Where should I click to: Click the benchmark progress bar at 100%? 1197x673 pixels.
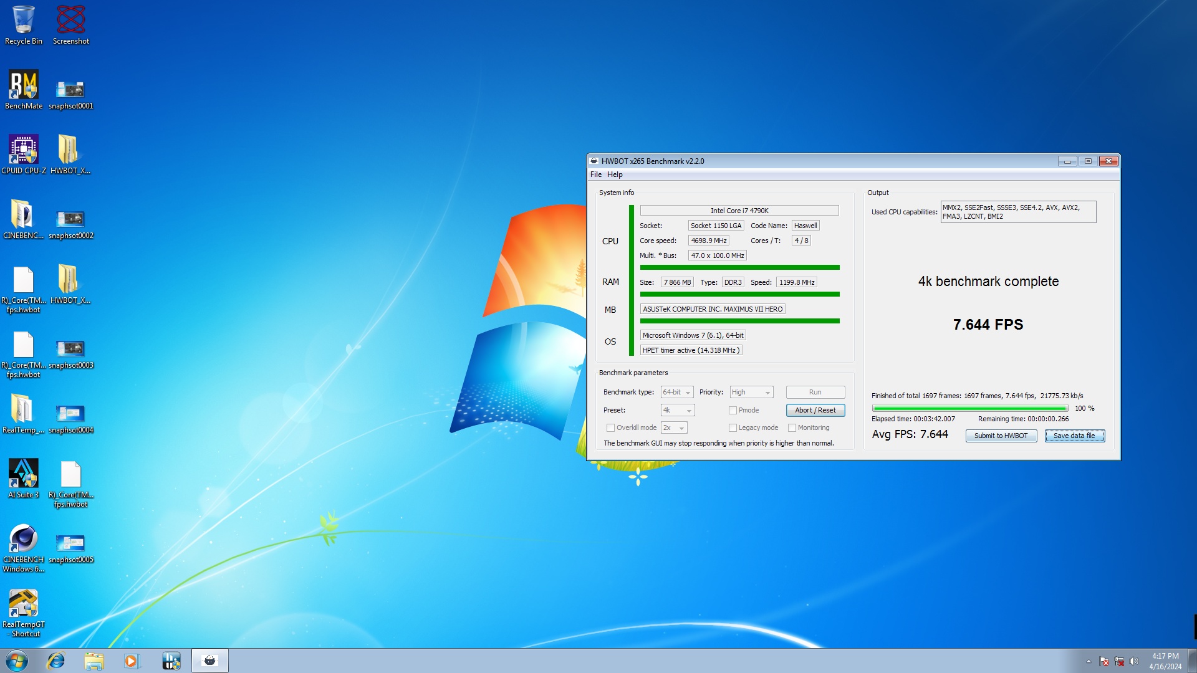tap(970, 408)
